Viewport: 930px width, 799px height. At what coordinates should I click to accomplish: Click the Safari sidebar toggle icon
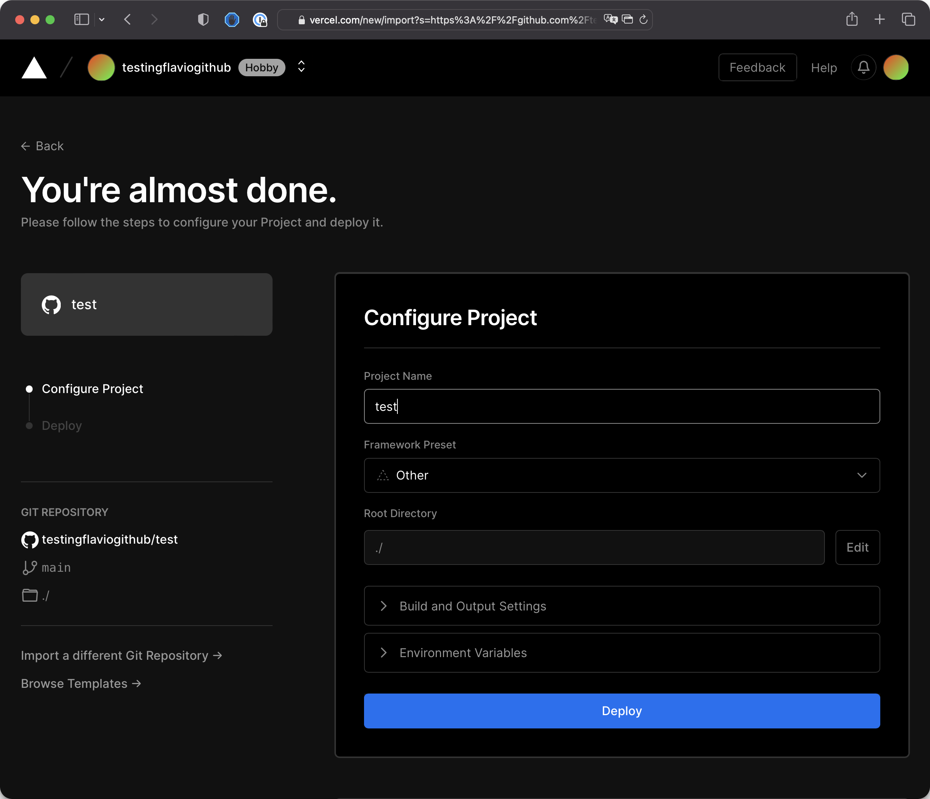[81, 19]
